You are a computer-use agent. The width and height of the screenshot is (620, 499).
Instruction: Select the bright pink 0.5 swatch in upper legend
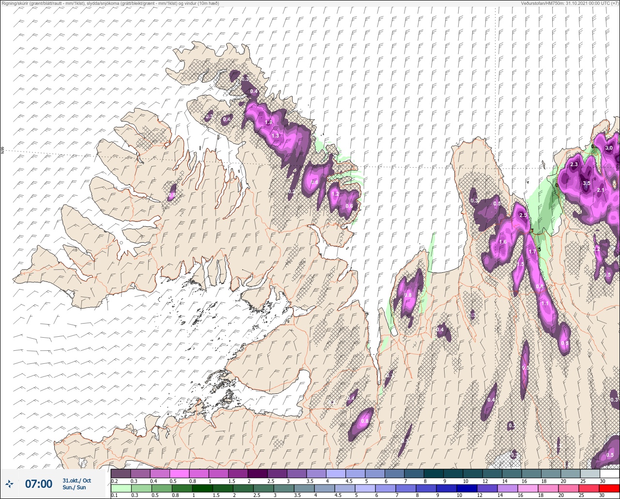click(179, 473)
